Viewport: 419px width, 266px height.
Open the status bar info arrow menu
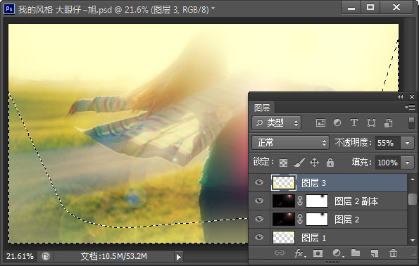[178, 257]
